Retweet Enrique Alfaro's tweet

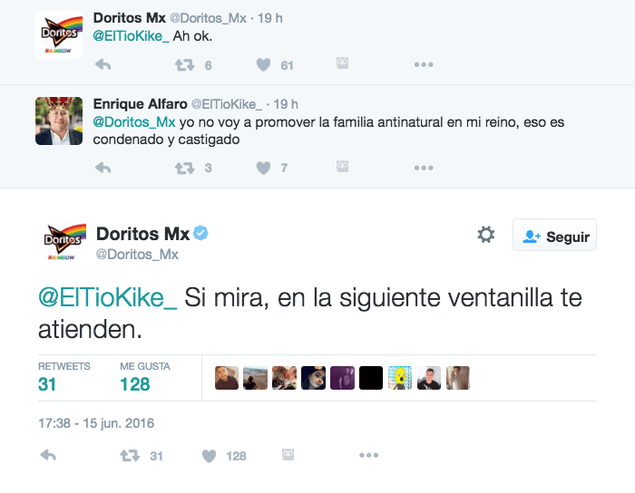point(184,168)
